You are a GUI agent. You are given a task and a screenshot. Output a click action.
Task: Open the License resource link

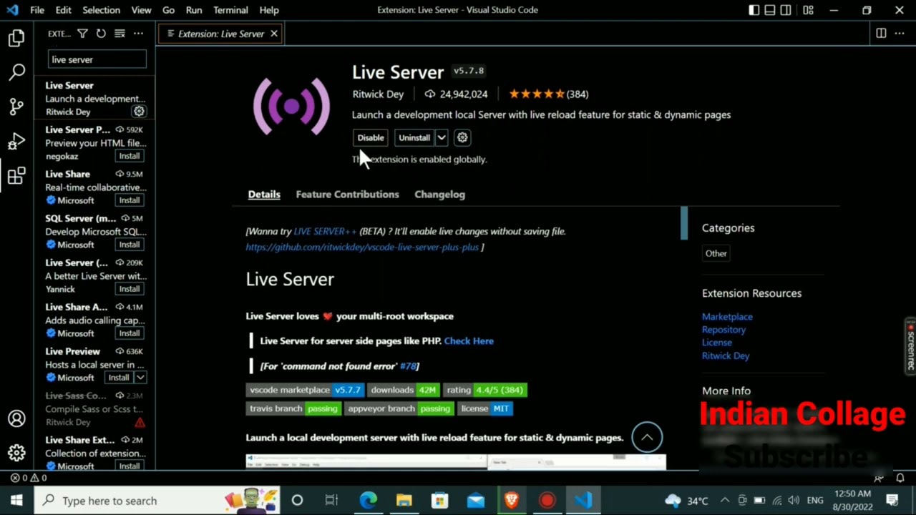(x=716, y=342)
